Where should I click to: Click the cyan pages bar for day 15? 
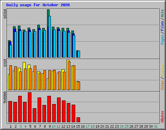(x=79, y=54)
